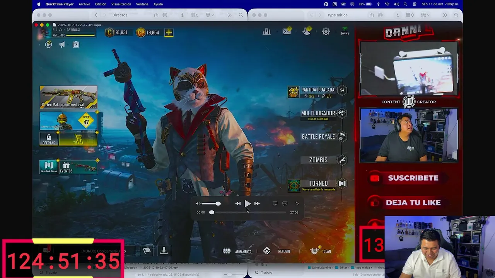Screen dimensions: 495x278
Task: Change view mode in type mítica window
Action: [410, 15]
